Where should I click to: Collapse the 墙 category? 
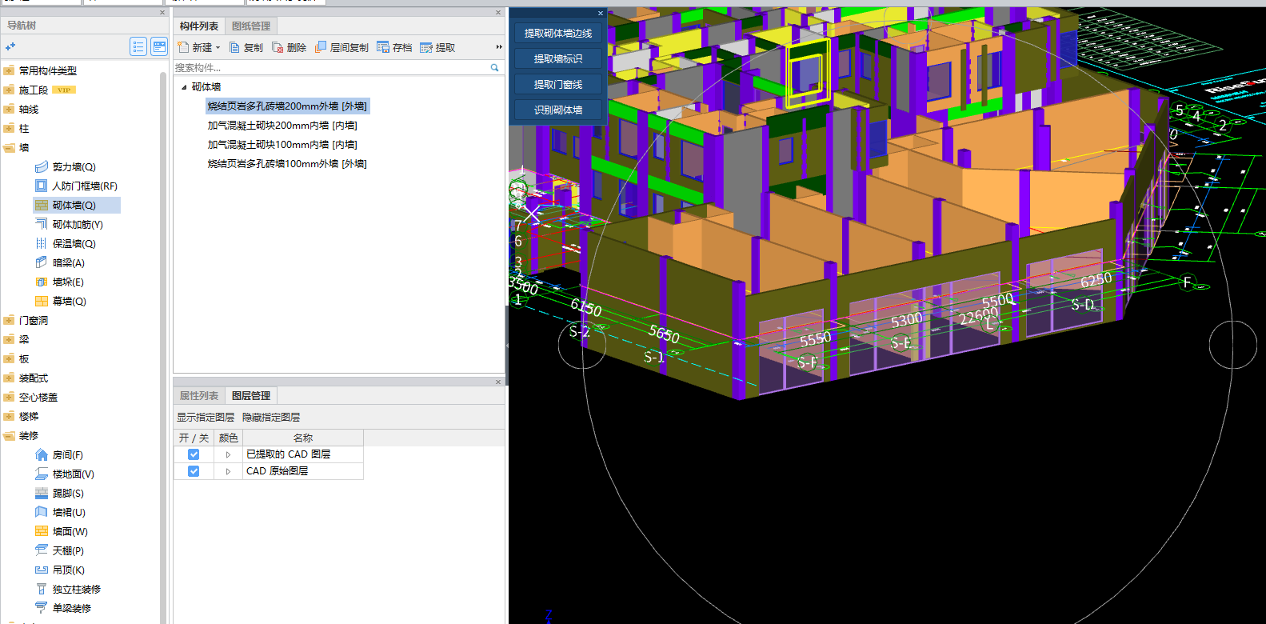[x=9, y=147]
